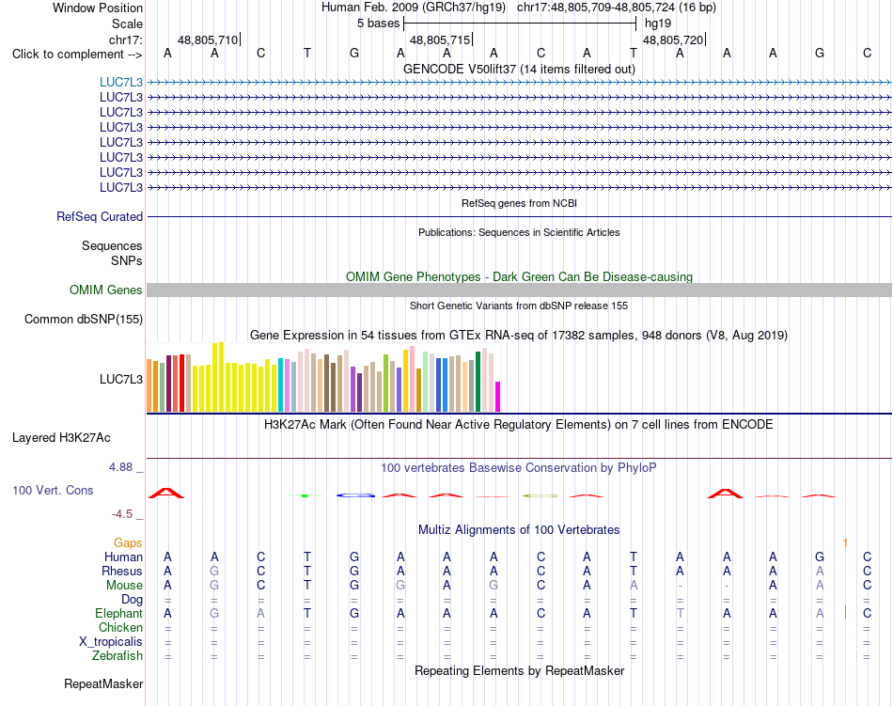The width and height of the screenshot is (893, 706).
Task: Click the orange Gaps row label
Action: coord(128,542)
